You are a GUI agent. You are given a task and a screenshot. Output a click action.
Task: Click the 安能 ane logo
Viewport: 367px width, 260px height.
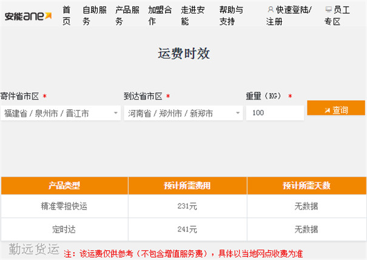point(28,16)
